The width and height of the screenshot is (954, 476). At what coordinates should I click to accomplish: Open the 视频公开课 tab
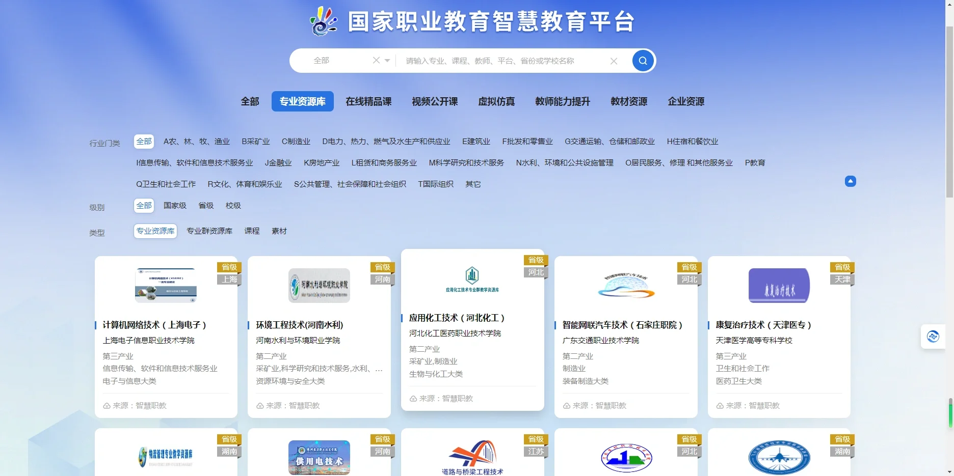click(x=435, y=101)
